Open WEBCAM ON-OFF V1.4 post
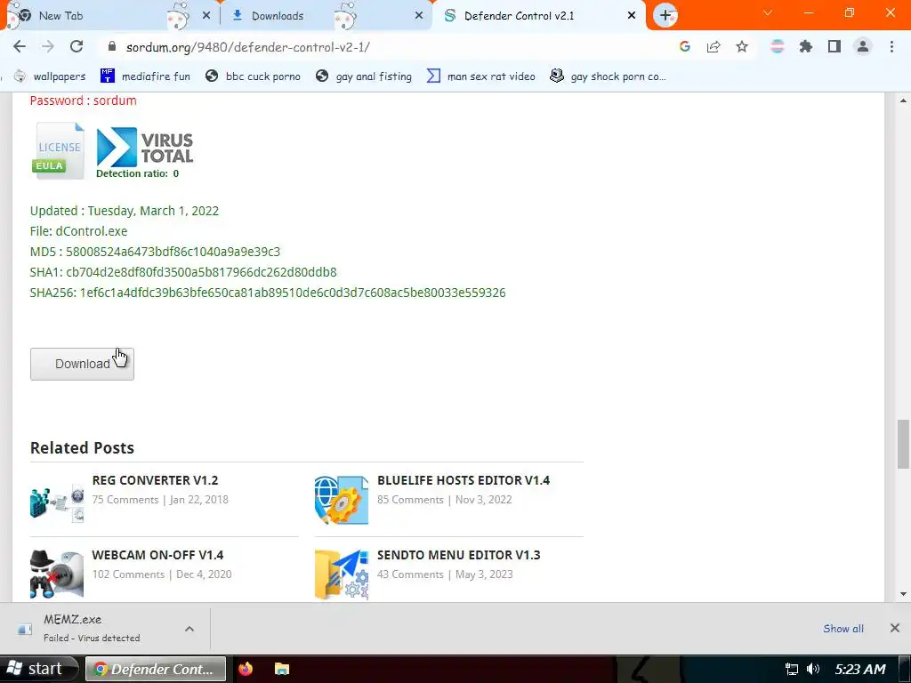The image size is (911, 683). [x=157, y=555]
